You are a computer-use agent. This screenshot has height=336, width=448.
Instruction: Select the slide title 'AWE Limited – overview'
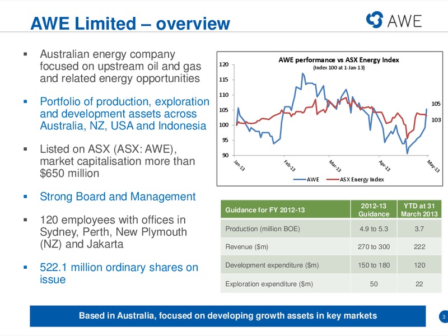click(x=130, y=23)
